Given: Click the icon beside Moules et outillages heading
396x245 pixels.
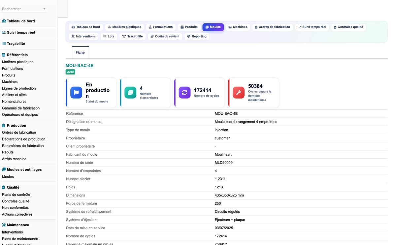Looking at the screenshot, I should tap(4, 169).
